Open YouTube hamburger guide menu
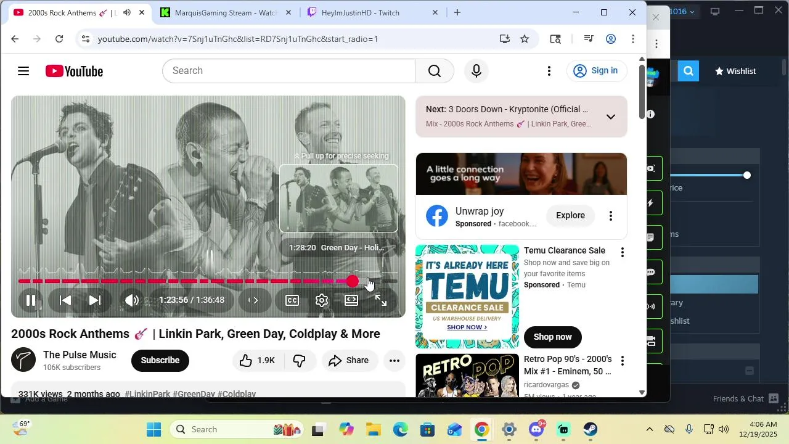The height and width of the screenshot is (444, 789). 23,71
